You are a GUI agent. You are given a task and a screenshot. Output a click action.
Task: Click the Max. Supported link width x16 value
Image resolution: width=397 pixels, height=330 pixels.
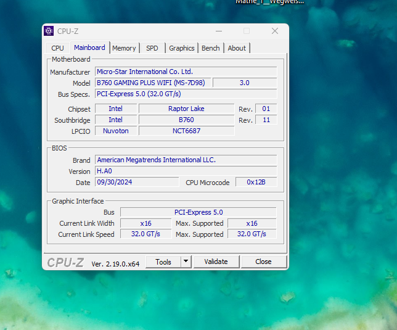pos(252,223)
